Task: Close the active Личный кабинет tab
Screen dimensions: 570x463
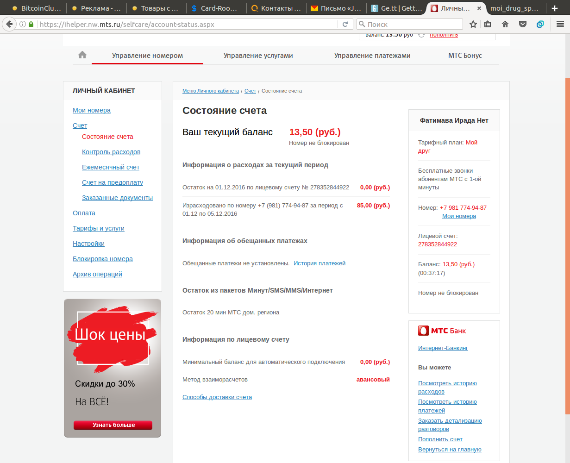Action: click(479, 8)
